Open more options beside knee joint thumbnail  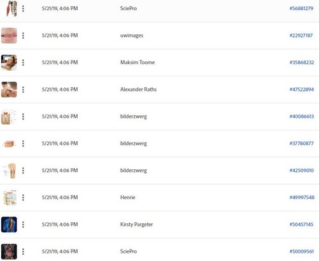tap(23, 171)
